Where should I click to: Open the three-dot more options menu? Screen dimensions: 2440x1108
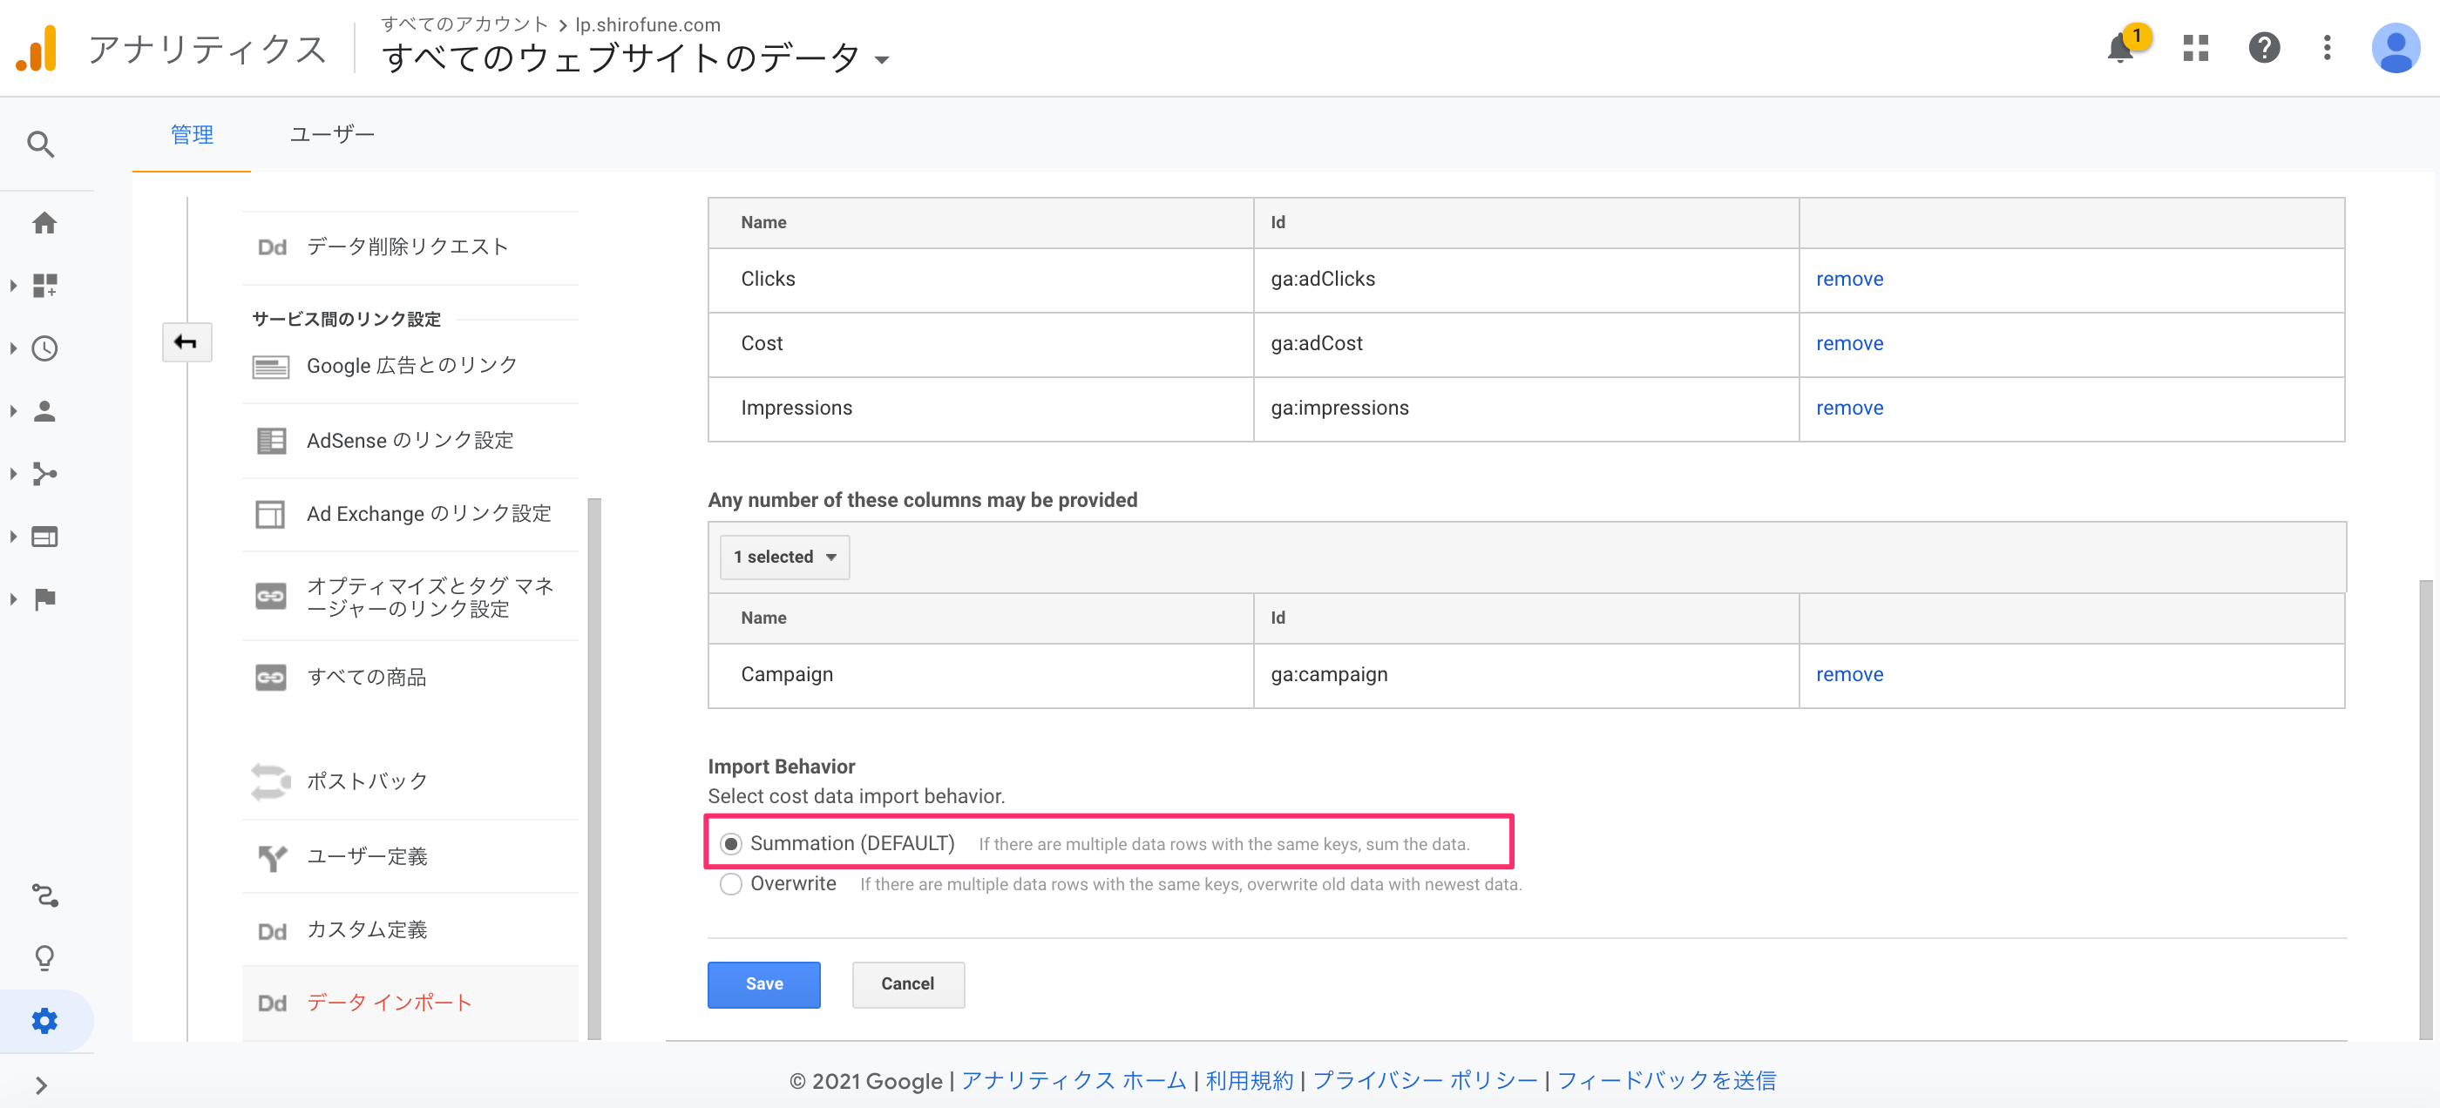tap(2327, 47)
